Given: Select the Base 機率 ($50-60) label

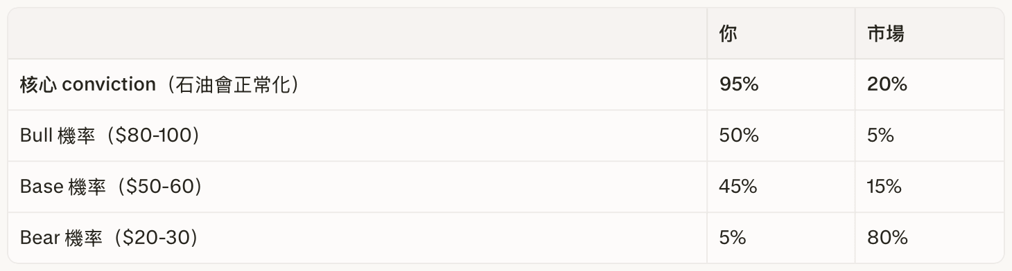Looking at the screenshot, I should pyautogui.click(x=111, y=187).
